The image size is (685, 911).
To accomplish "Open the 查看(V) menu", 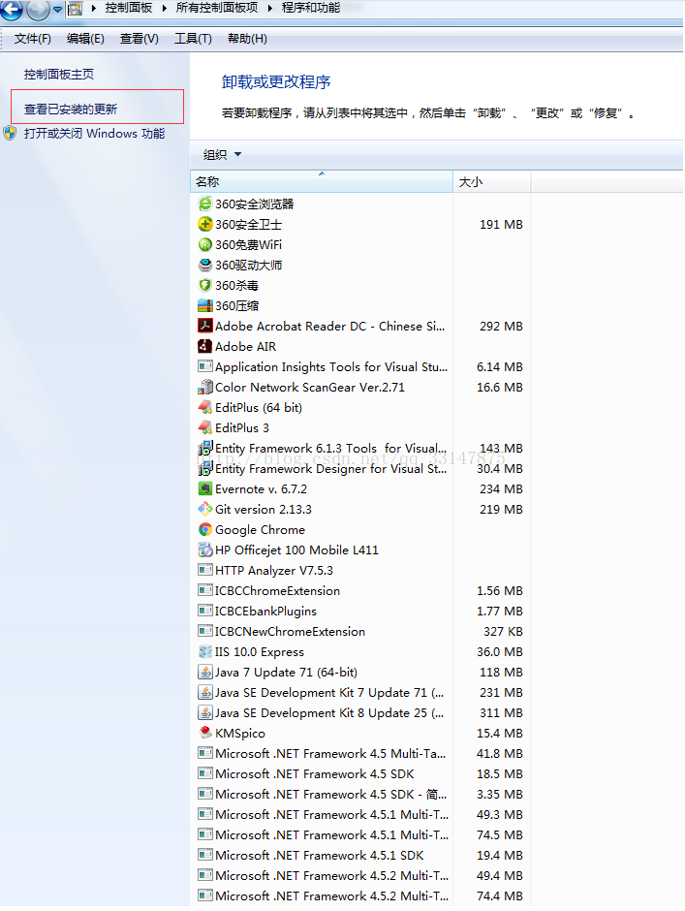I will coord(139,39).
